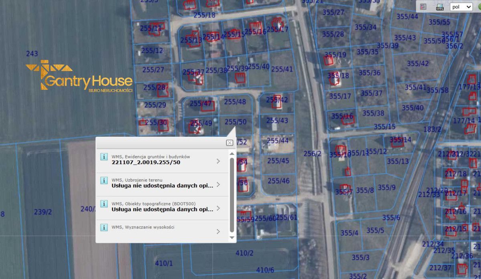Click the WMS layer service icon
This screenshot has height=279, width=481.
pos(440,7)
